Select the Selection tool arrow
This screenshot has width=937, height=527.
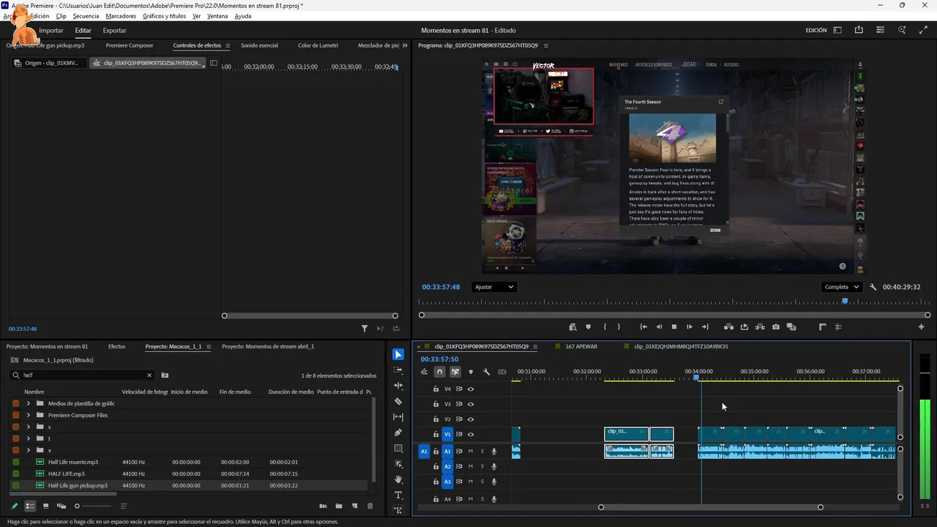[398, 354]
